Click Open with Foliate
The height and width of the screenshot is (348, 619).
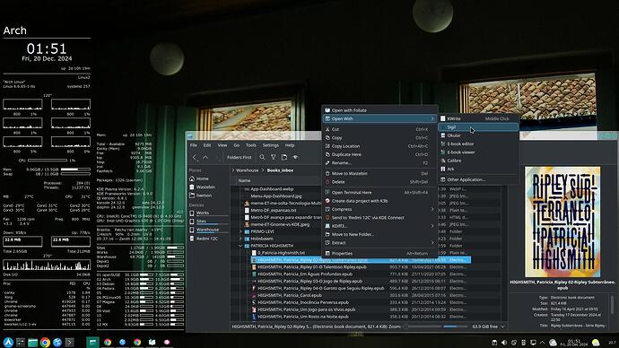379,110
